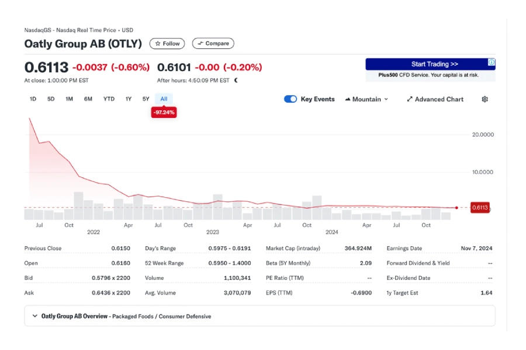This screenshot has height=350, width=526.
Task: Click the Ask value 0.6436 x 2200
Action: point(110,292)
